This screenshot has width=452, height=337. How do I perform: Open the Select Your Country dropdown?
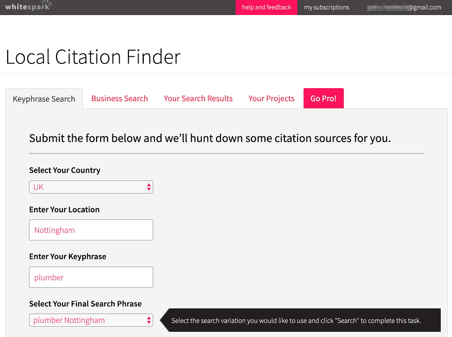point(91,187)
